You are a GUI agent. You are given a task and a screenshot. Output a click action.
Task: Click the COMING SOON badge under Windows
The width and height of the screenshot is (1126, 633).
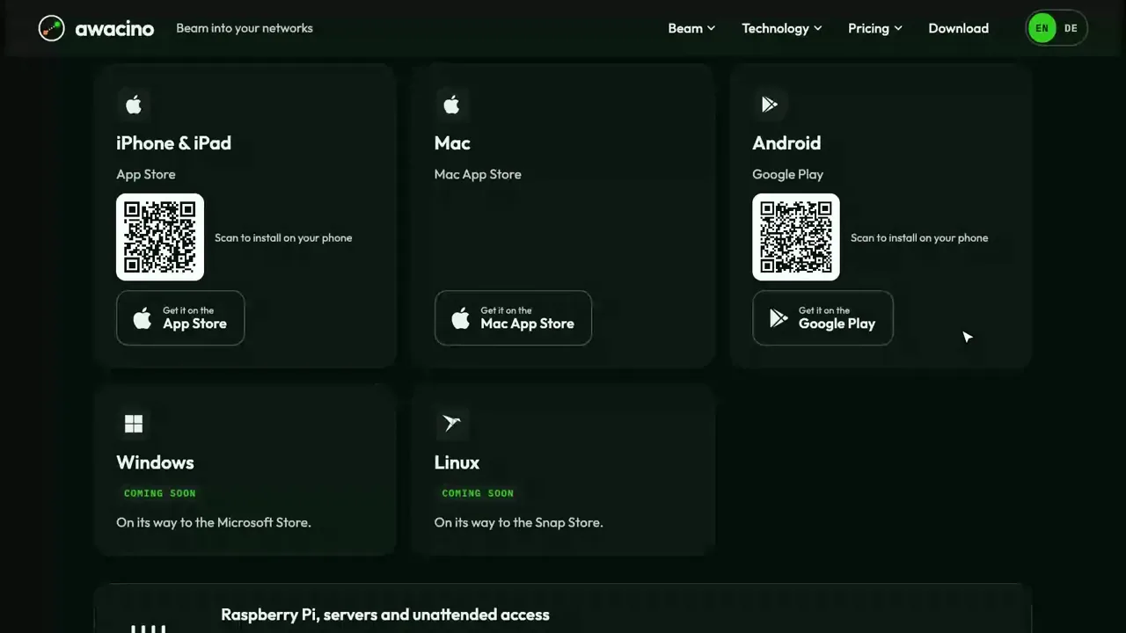[x=160, y=493]
